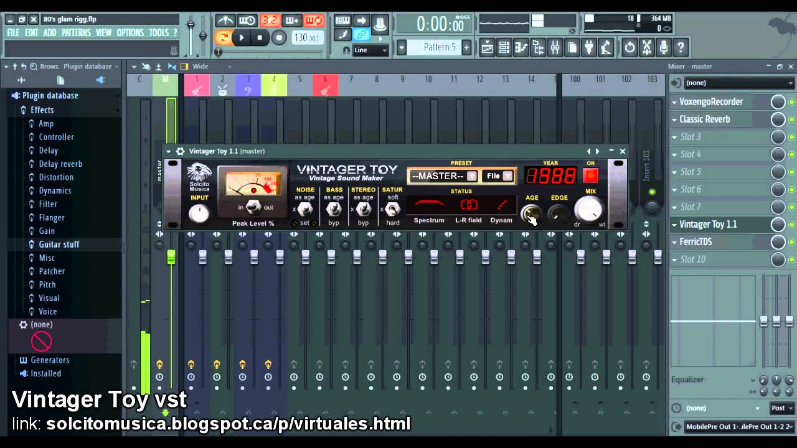Open the Vintager Toy 1.1 slot menu arrow

click(674, 225)
